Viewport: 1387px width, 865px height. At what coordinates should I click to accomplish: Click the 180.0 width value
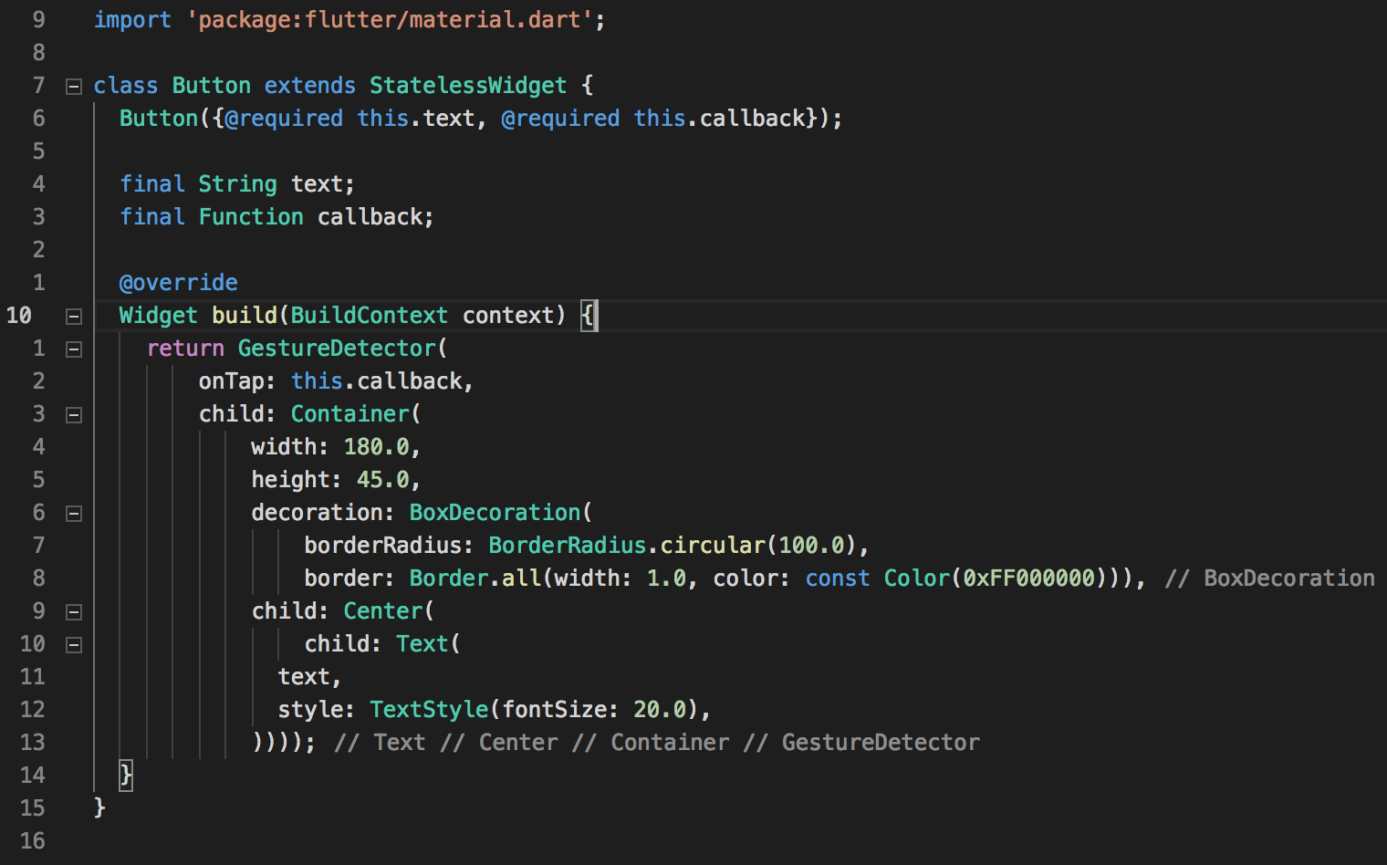pos(376,447)
